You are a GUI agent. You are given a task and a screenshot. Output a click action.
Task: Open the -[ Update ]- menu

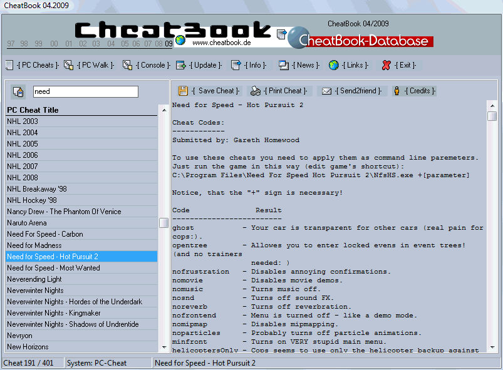point(205,65)
